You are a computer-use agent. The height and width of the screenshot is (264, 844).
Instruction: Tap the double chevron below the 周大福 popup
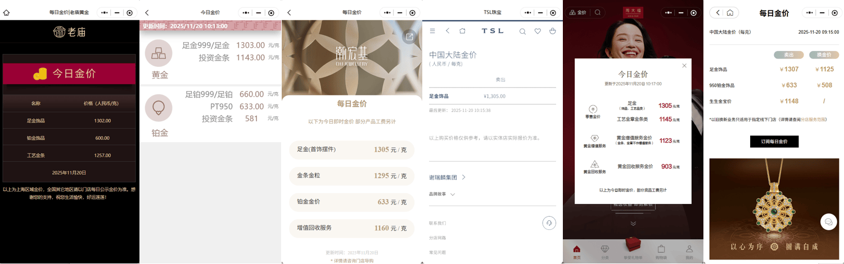tap(633, 223)
